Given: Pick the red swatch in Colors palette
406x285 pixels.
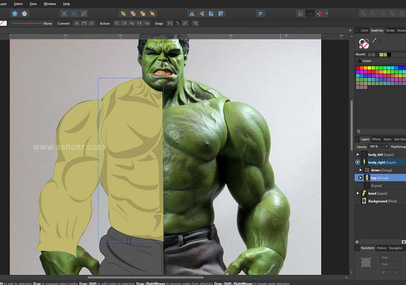Looking at the screenshot, I should (358, 68).
